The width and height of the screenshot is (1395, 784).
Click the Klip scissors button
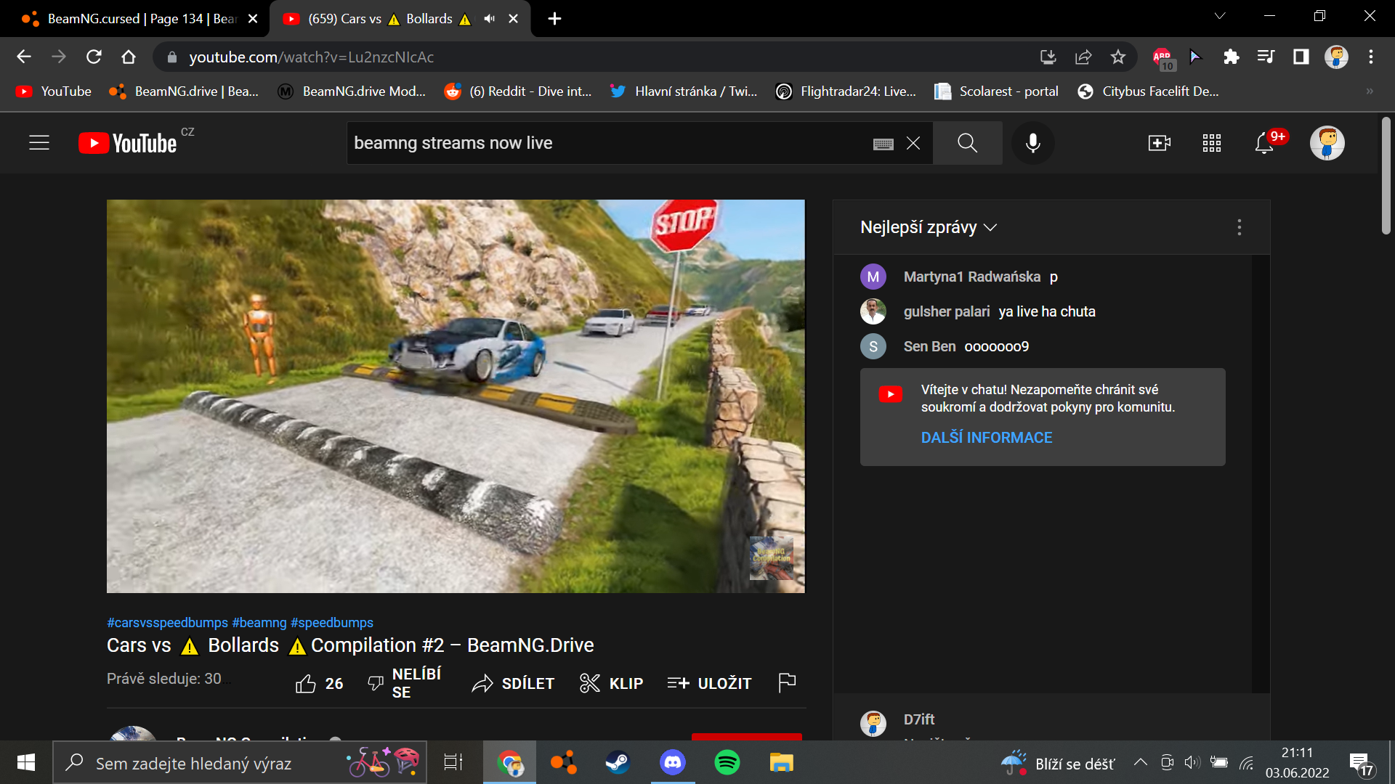pos(612,683)
